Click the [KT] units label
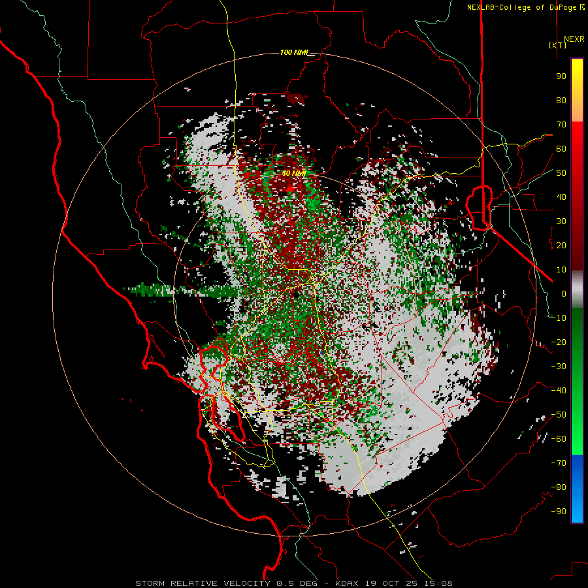Viewport: 588px width, 588px height. [558, 45]
